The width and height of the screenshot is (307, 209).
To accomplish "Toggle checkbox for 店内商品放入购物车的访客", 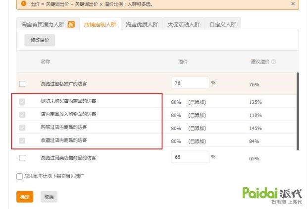I will pos(22,114).
